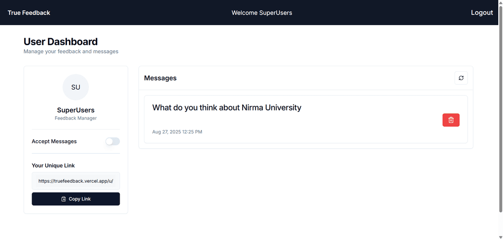This screenshot has height=239, width=503.
Task: Click the SuperUsers profile name
Action: (75, 110)
